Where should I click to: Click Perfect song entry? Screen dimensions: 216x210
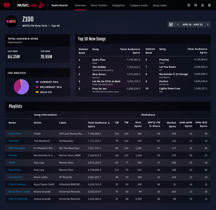coord(163,81)
